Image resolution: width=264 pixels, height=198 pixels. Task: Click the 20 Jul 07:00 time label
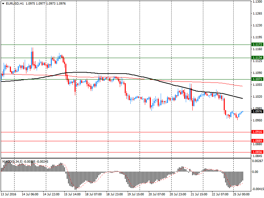click(x=157, y=194)
